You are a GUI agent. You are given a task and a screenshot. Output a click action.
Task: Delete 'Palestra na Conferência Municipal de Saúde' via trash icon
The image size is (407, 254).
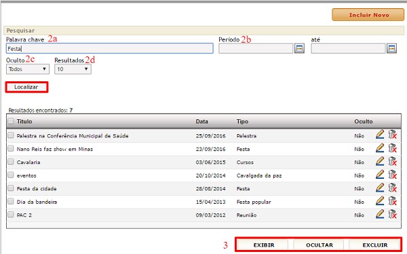pos(393,135)
